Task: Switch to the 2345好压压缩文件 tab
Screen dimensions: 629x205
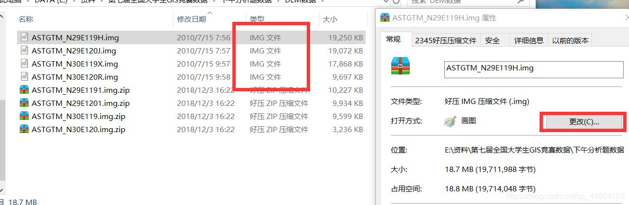Action: pyautogui.click(x=446, y=40)
